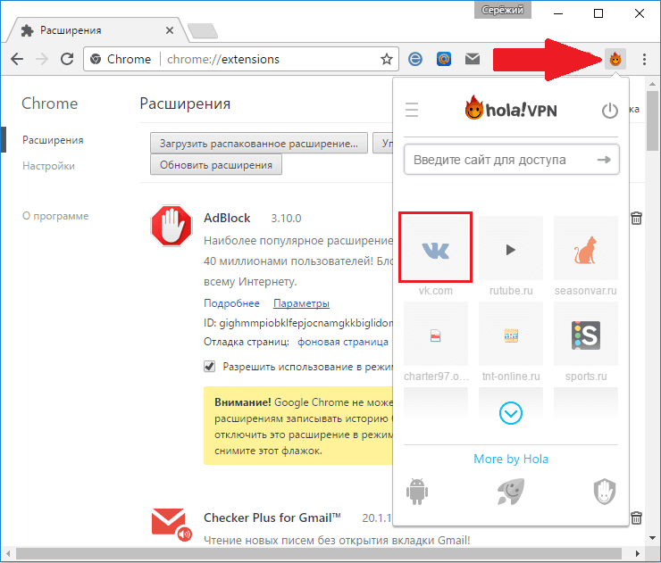Click the horizontal scroll right arrow
This screenshot has height=563, width=661.
(x=638, y=554)
